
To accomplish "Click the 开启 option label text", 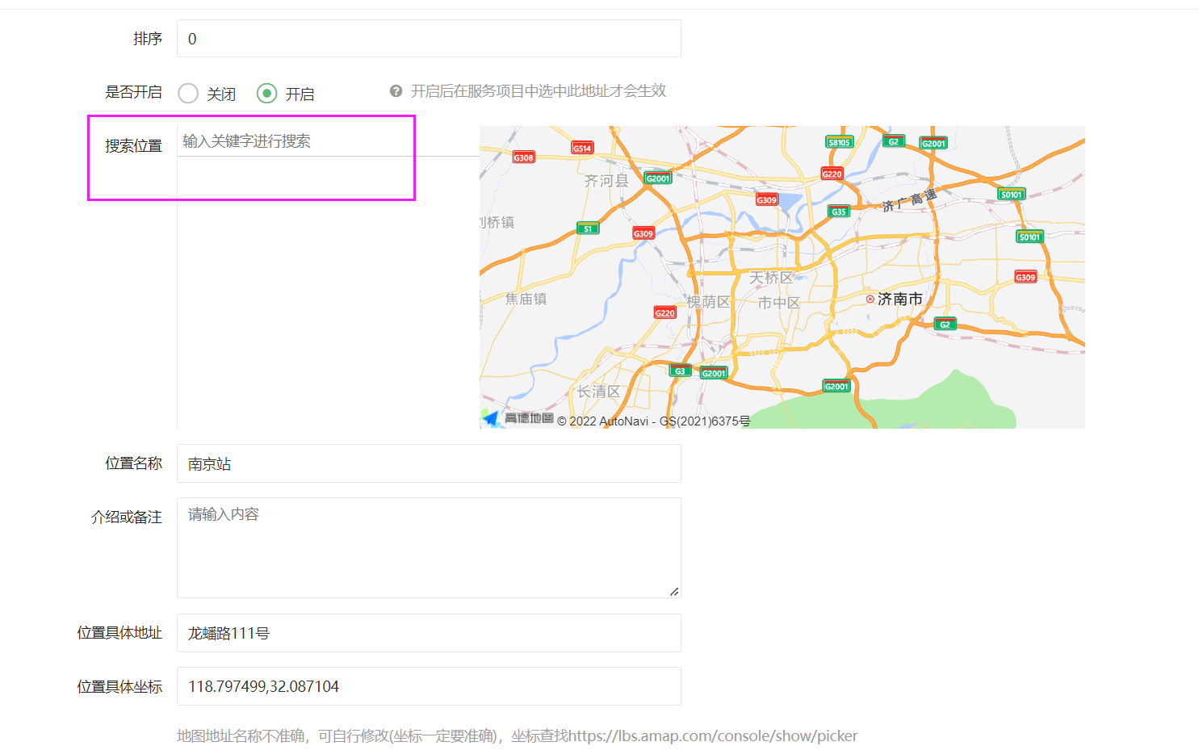I will (300, 94).
